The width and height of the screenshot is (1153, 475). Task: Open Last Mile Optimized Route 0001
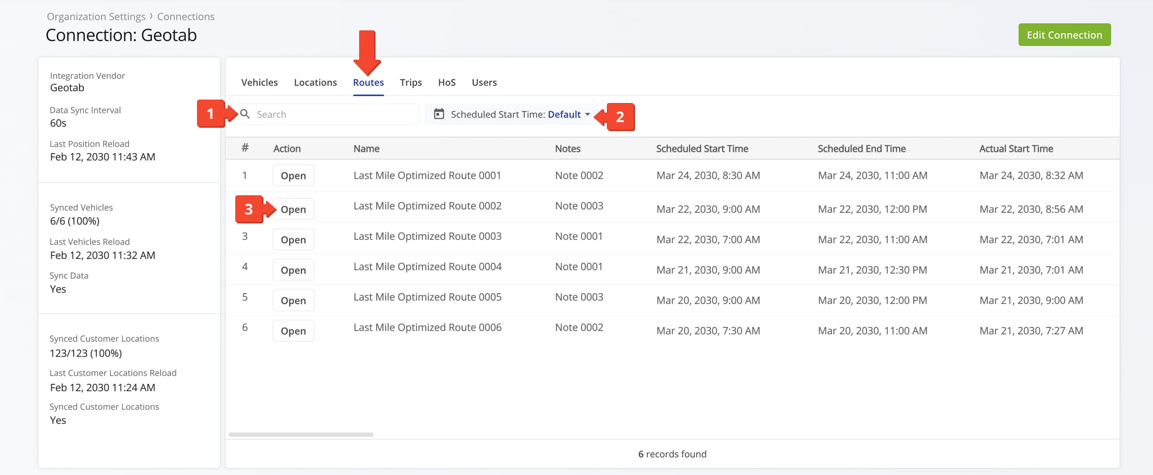tap(293, 176)
